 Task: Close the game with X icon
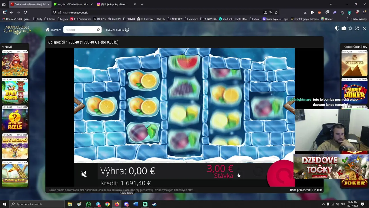pos(364,28)
